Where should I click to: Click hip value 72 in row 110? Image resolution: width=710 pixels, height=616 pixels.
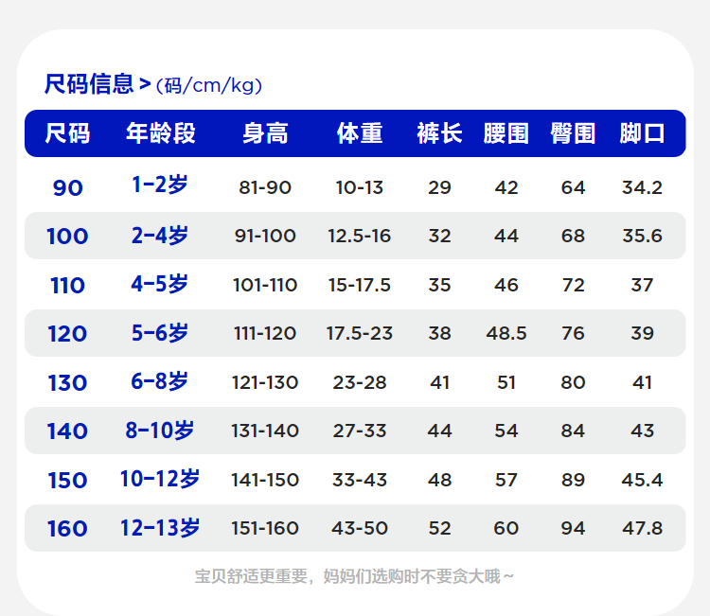coord(573,285)
